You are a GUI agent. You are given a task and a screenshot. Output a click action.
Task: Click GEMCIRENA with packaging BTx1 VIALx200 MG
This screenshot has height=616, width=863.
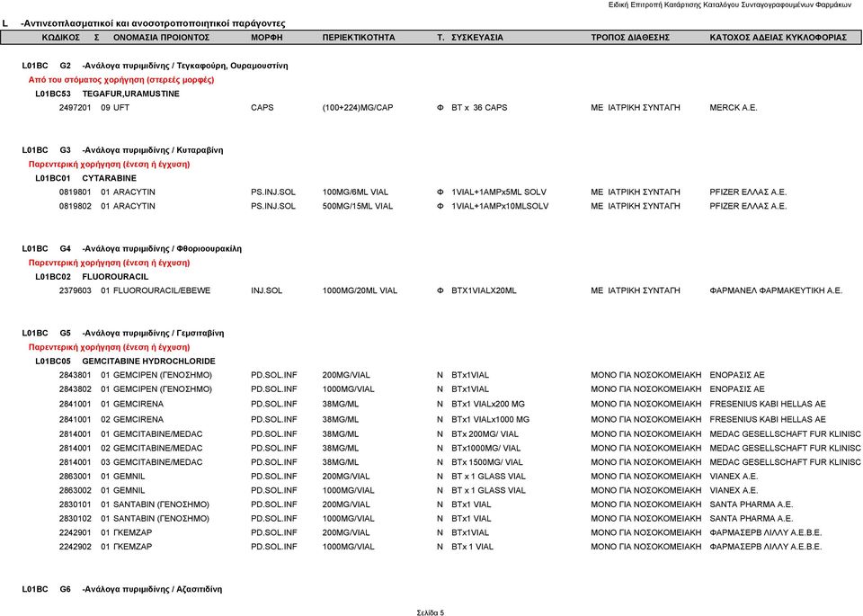(x=138, y=404)
